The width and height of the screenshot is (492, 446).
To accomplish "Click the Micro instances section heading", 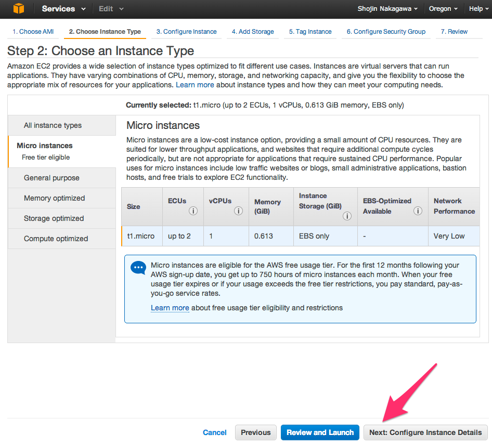I will pos(163,125).
